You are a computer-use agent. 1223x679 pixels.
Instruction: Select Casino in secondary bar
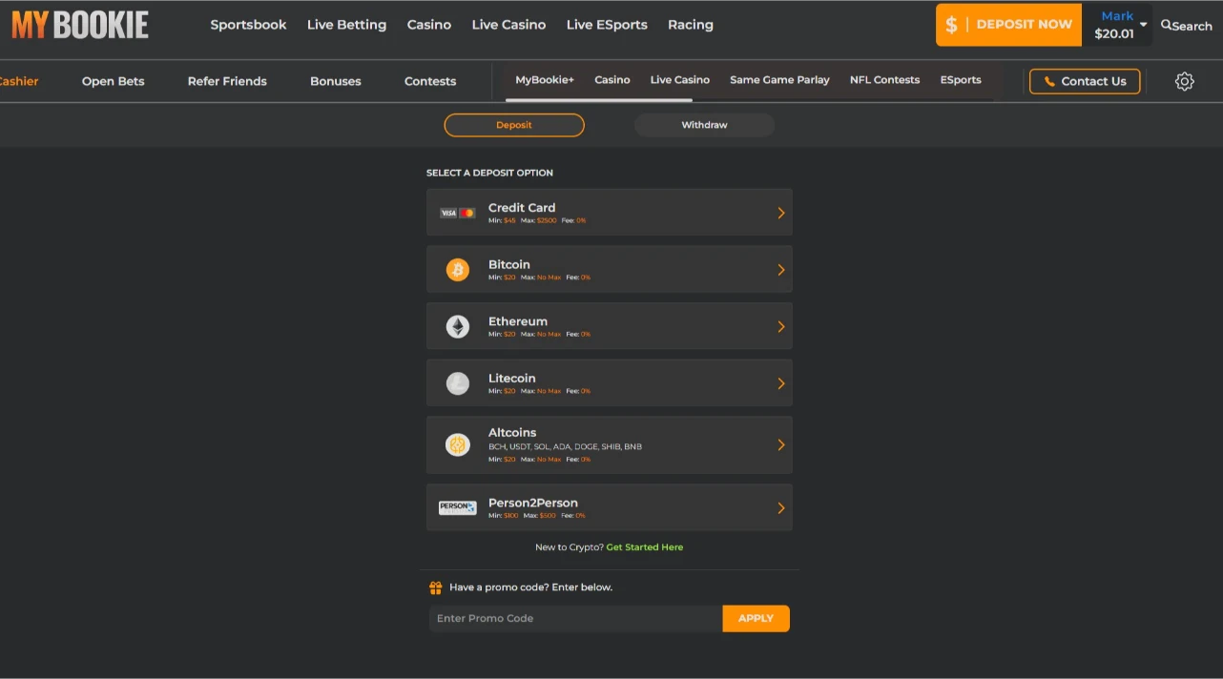pyautogui.click(x=612, y=80)
